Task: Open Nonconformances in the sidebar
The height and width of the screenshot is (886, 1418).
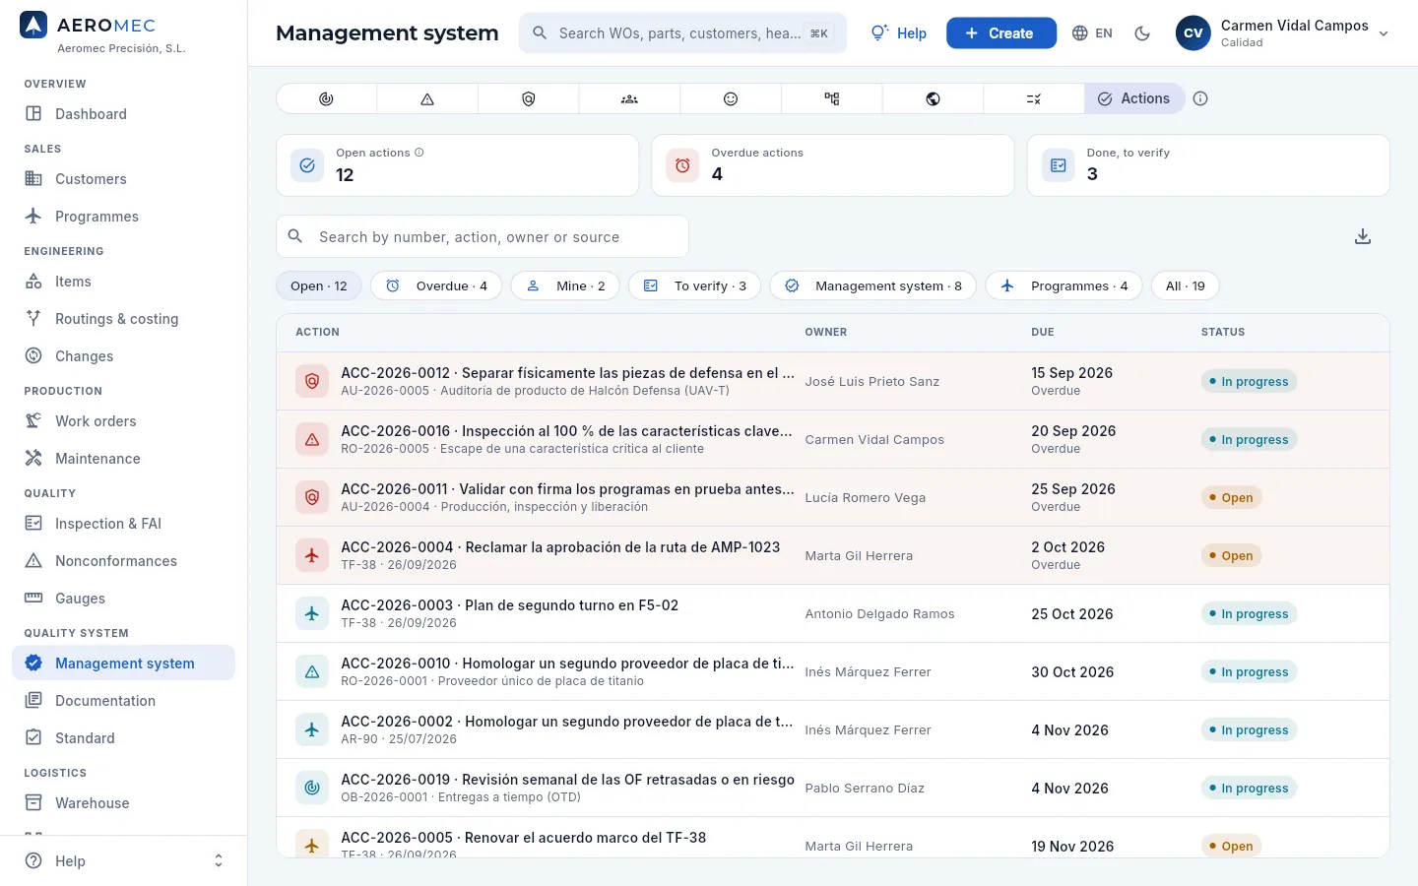Action: click(x=124, y=561)
